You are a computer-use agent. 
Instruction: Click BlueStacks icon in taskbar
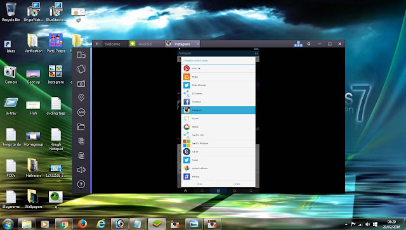(x=157, y=224)
